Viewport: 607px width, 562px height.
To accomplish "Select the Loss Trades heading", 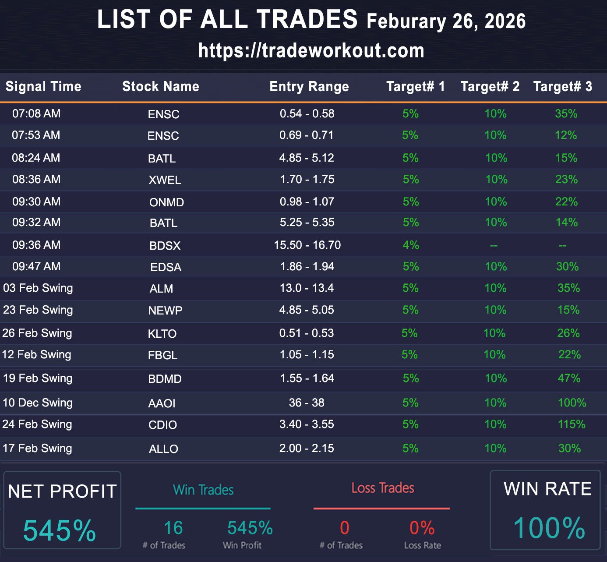I will (x=383, y=488).
